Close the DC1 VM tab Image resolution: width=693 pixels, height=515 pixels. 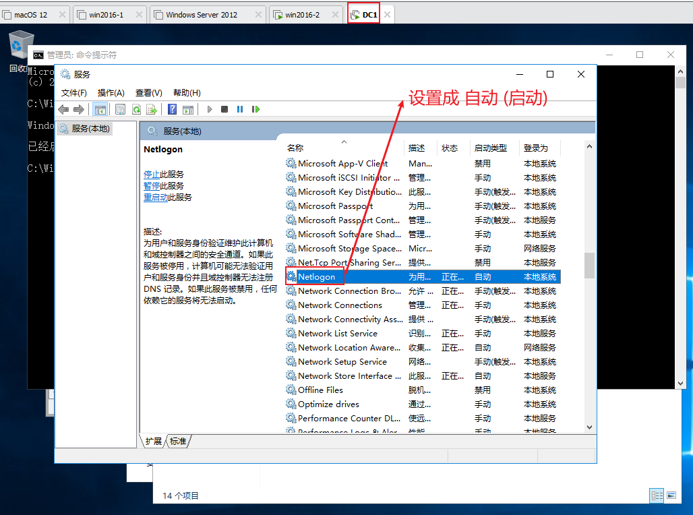pyautogui.click(x=387, y=15)
